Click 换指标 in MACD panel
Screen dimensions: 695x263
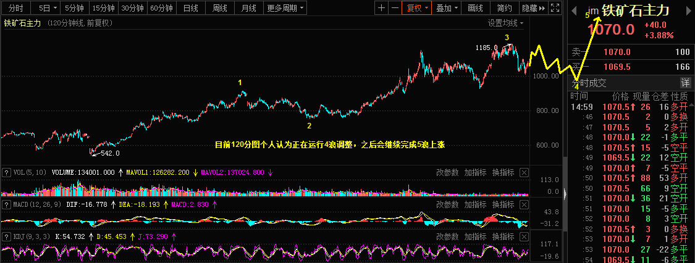click(503, 205)
